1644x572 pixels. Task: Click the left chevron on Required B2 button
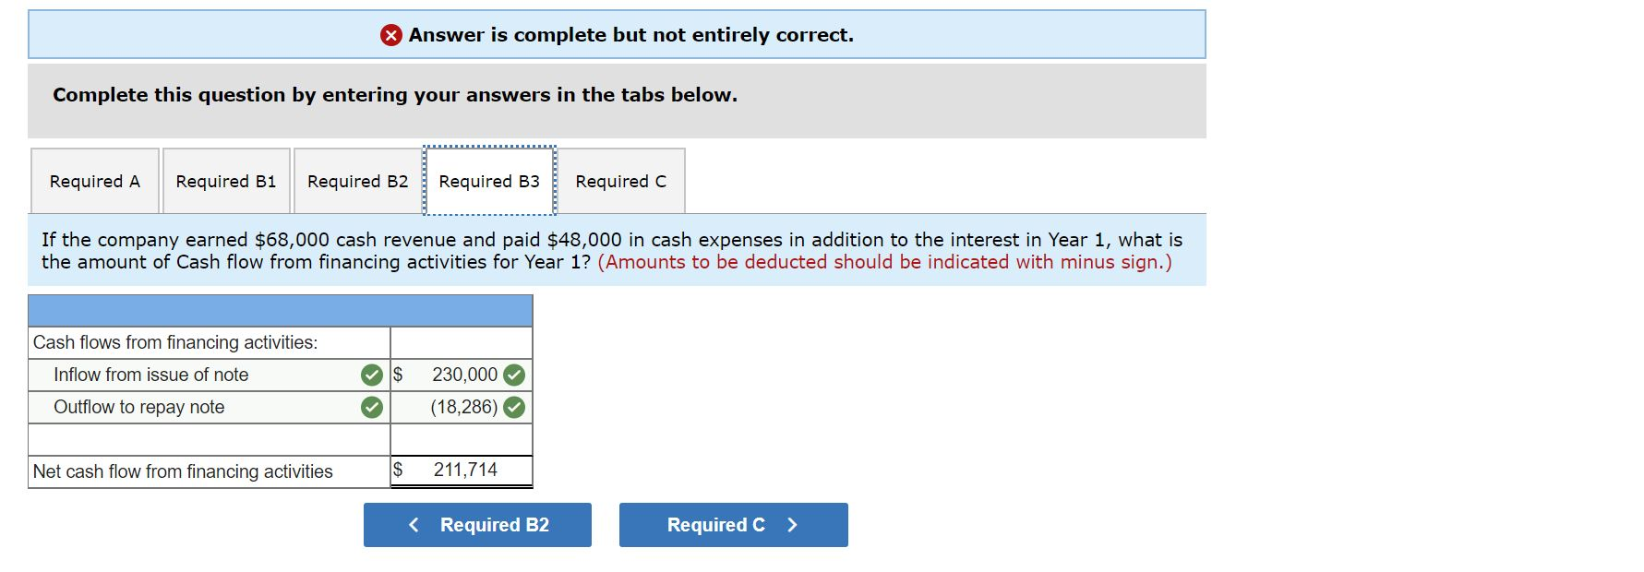(x=414, y=525)
